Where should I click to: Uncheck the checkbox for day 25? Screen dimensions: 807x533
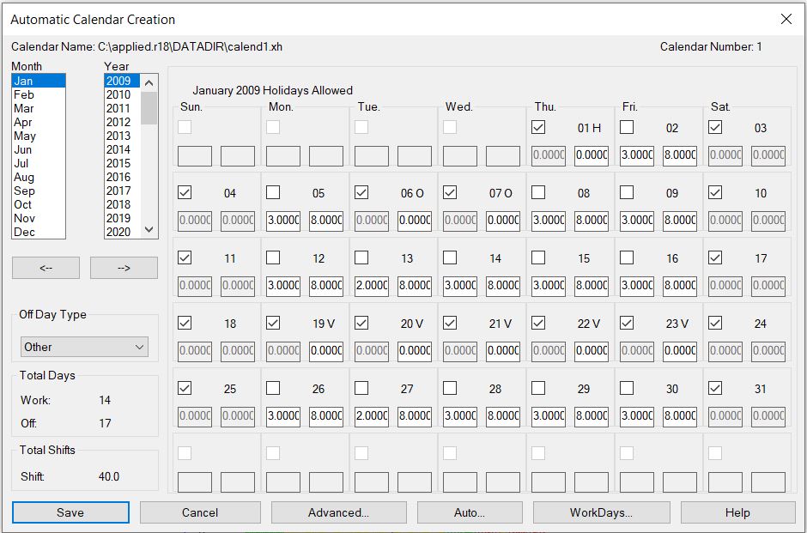[x=186, y=389]
